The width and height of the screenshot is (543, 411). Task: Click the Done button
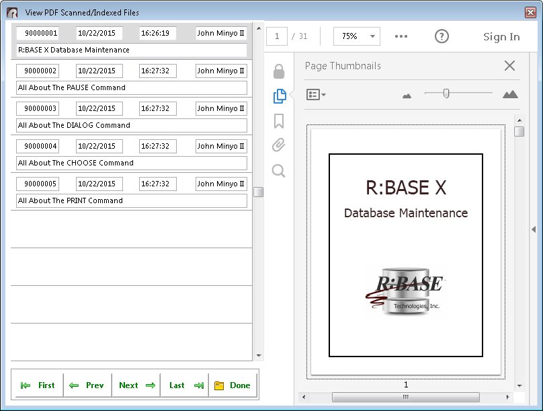click(x=233, y=385)
